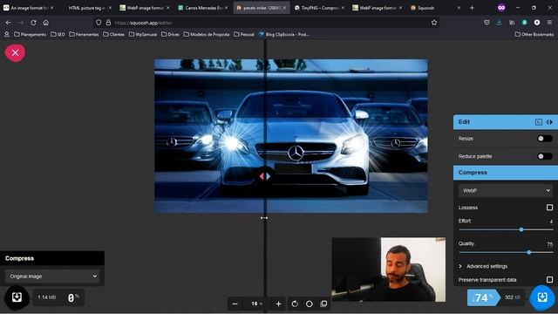
Task: Toggle the side-by-side layers icon
Action: click(323, 304)
